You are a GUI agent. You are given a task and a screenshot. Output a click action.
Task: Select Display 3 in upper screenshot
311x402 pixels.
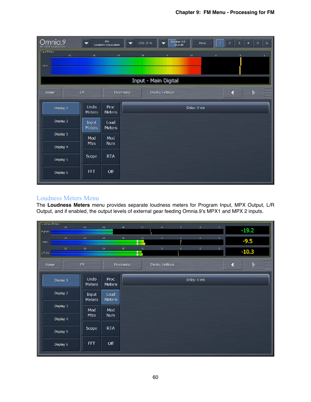pos(61,134)
